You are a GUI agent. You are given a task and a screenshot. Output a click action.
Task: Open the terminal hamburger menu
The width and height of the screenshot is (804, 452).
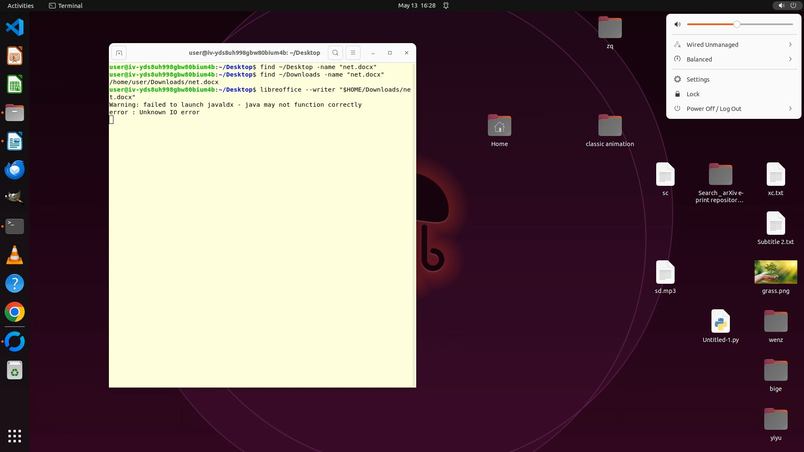click(x=353, y=53)
